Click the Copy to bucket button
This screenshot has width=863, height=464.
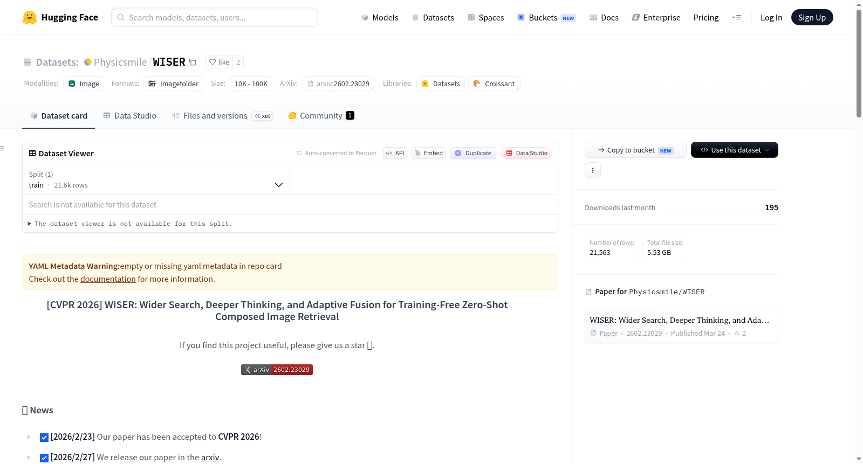pyautogui.click(x=635, y=150)
